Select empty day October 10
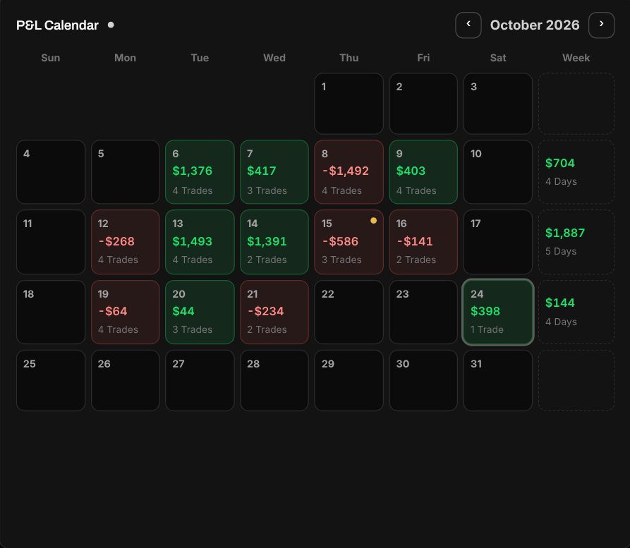The height and width of the screenshot is (548, 630). tap(498, 172)
